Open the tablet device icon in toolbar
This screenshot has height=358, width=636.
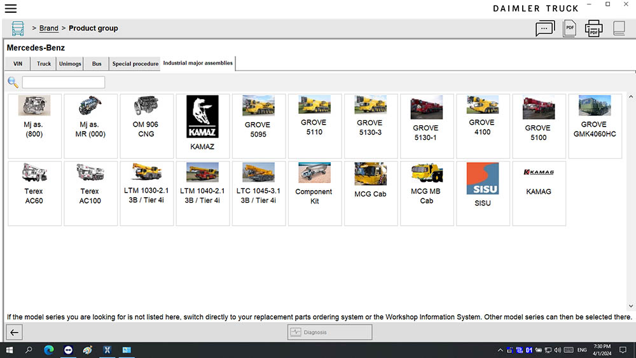tap(619, 29)
